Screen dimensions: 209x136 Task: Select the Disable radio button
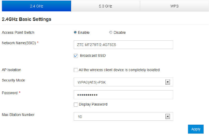pos(111,32)
